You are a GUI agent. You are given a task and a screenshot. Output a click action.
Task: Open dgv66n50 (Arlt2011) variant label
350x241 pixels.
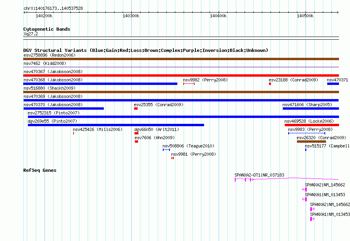(x=157, y=129)
